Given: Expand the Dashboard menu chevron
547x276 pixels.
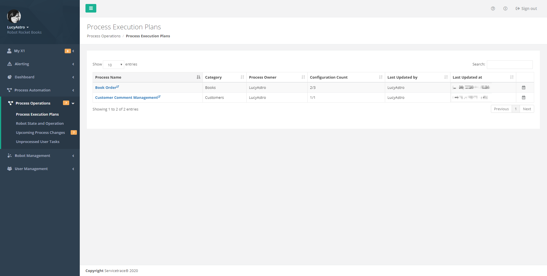Looking at the screenshot, I should pyautogui.click(x=73, y=77).
